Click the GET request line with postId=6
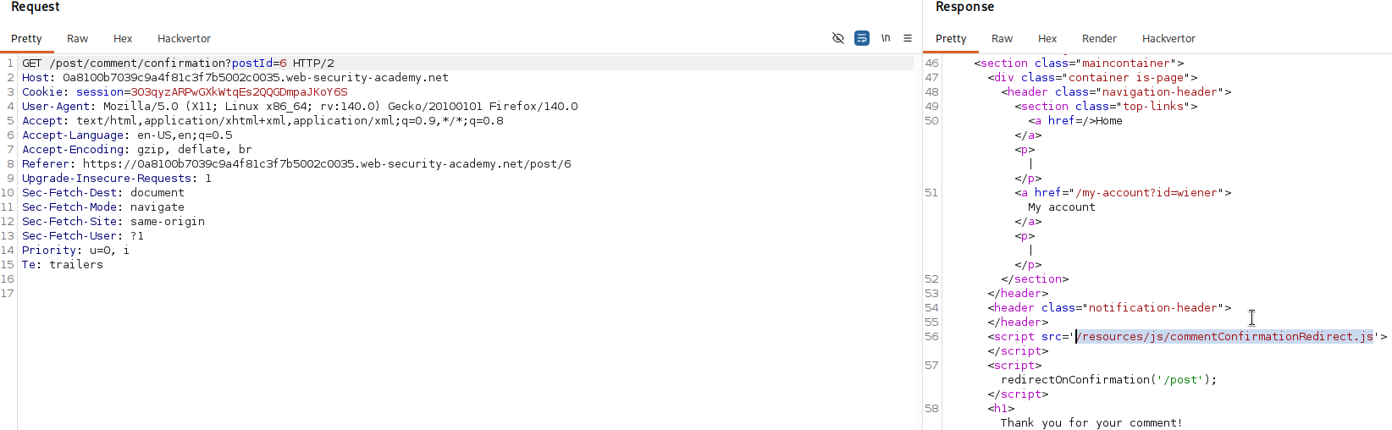 pyautogui.click(x=178, y=63)
